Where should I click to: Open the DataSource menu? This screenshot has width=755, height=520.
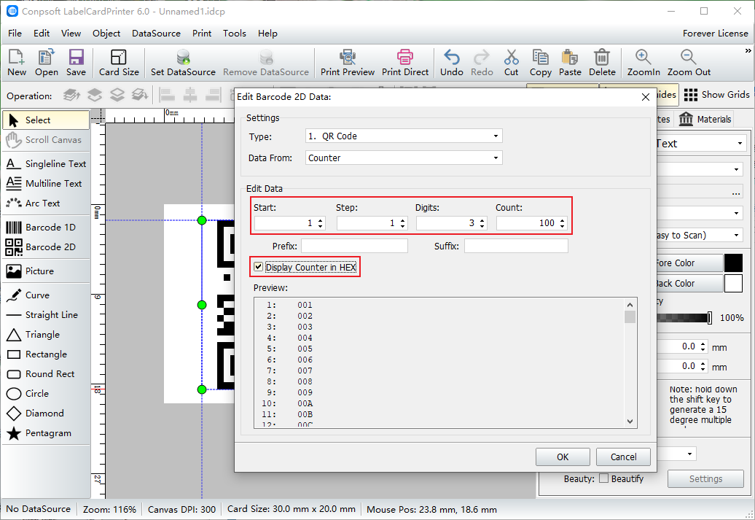[156, 34]
